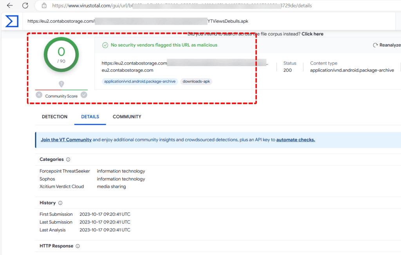This screenshot has width=401, height=255.
Task: Select the 'No security vendors flagged' message
Action: tap(164, 45)
